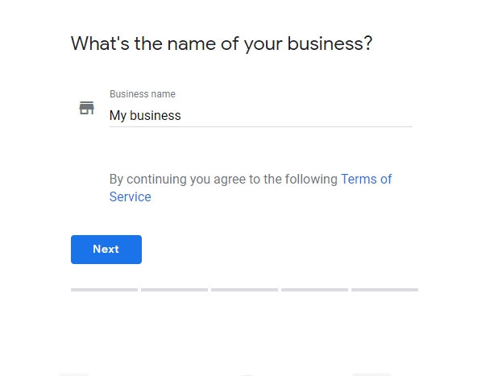The height and width of the screenshot is (376, 502).
Task: Open the Terms of Service link
Action: pyautogui.click(x=366, y=179)
